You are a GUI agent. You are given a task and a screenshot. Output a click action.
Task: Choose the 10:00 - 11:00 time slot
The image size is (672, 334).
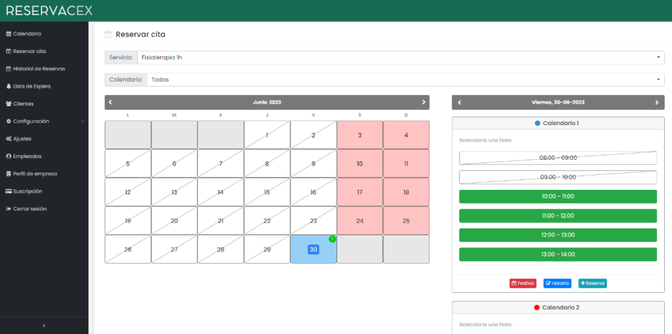click(558, 196)
